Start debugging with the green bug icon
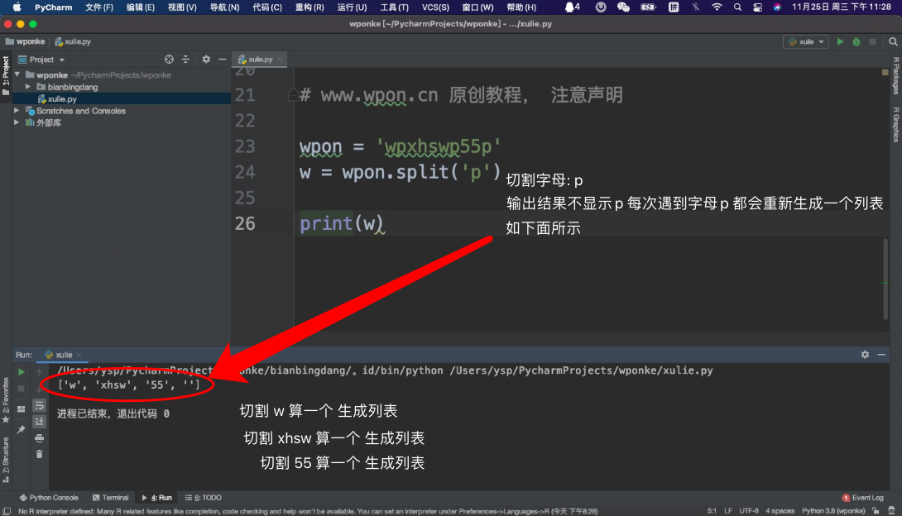The height and width of the screenshot is (516, 902). pyautogui.click(x=856, y=41)
